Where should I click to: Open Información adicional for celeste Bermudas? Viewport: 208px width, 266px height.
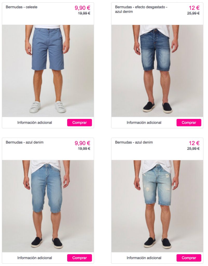(x=35, y=123)
